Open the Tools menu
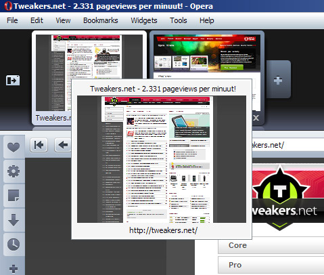Viewport: 324px width, 275px height. click(179, 20)
